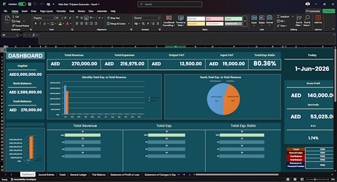This screenshot has height=182, width=337.
Task: Open the Poppins font name dropdown
Action: (54, 18)
